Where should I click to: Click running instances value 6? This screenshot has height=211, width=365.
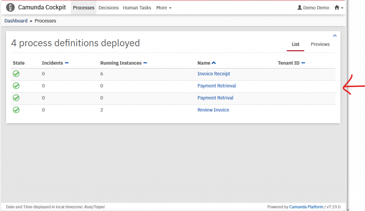[x=102, y=74]
